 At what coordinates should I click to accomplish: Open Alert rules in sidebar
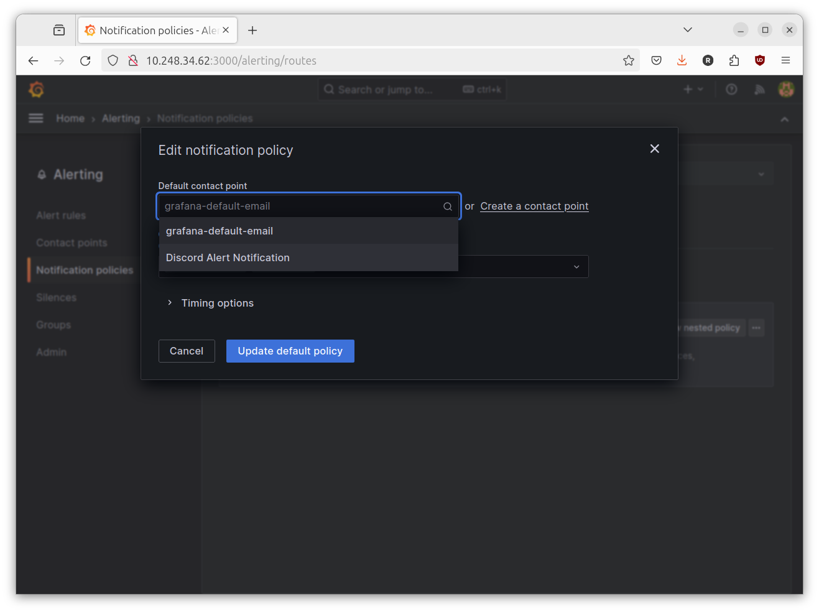pyautogui.click(x=61, y=215)
